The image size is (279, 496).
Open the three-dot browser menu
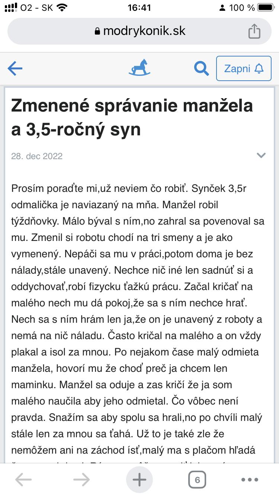coord(250,480)
